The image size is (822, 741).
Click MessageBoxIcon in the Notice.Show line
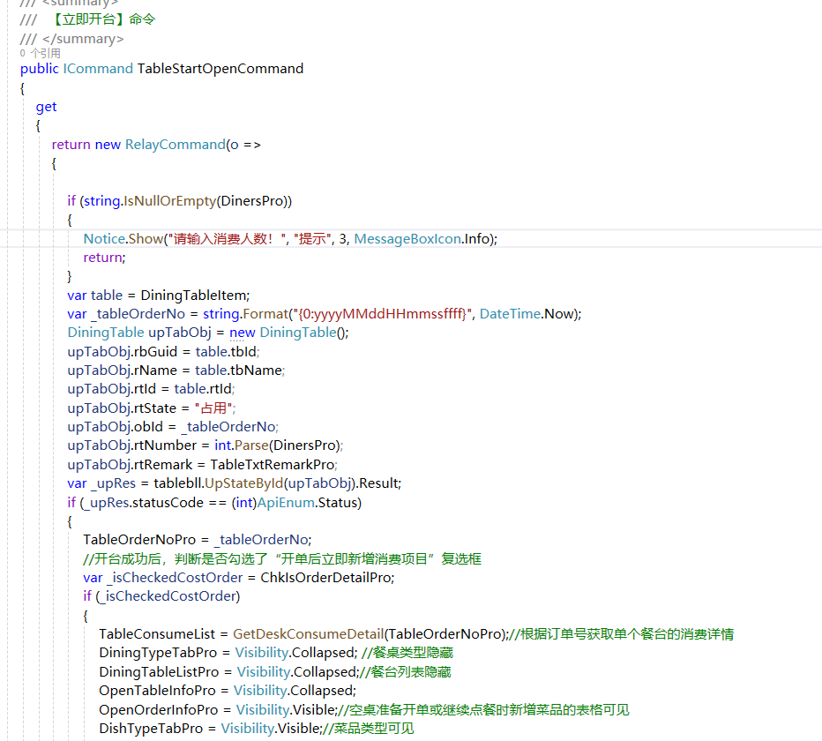point(407,239)
